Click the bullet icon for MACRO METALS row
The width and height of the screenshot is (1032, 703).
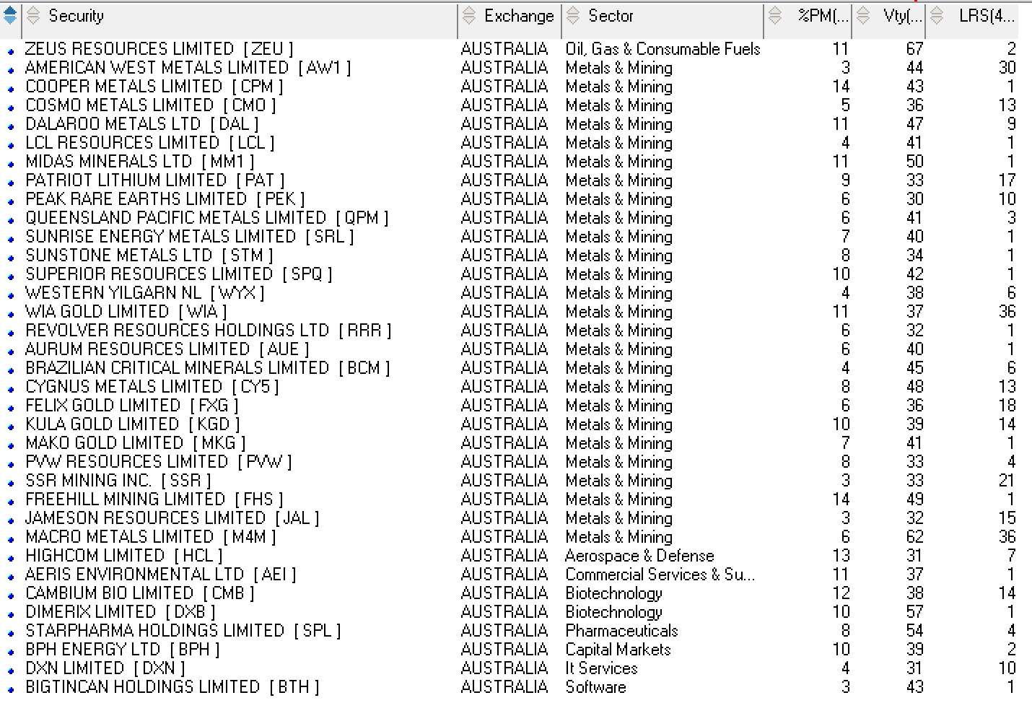click(x=11, y=540)
